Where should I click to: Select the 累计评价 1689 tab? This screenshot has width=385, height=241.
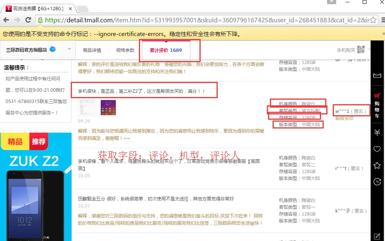click(x=166, y=50)
